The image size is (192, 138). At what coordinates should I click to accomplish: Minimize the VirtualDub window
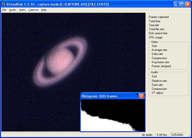176,4
